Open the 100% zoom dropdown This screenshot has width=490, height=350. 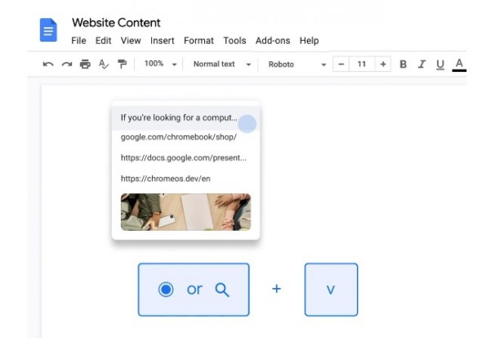click(160, 64)
